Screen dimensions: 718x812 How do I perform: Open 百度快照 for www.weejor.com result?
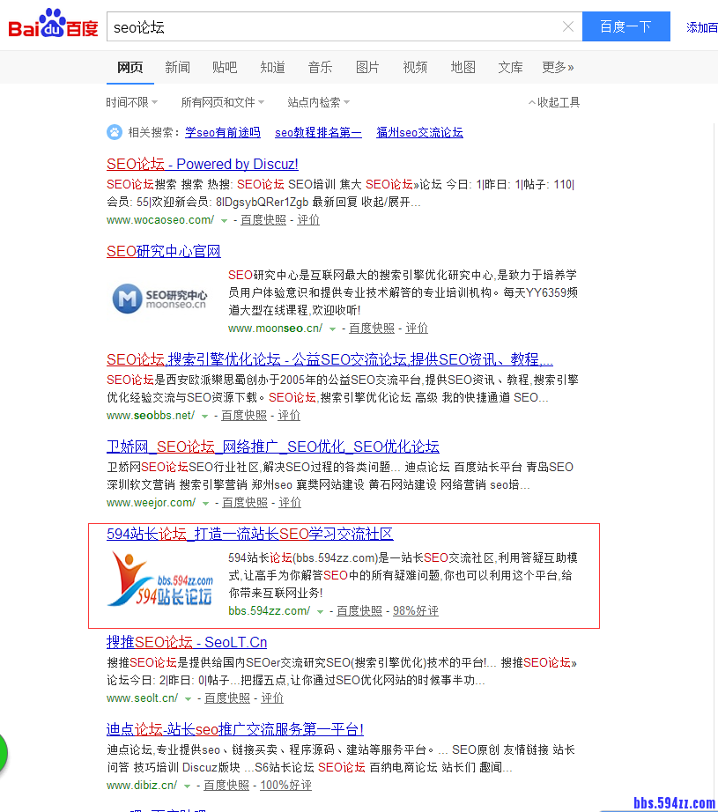click(x=245, y=503)
